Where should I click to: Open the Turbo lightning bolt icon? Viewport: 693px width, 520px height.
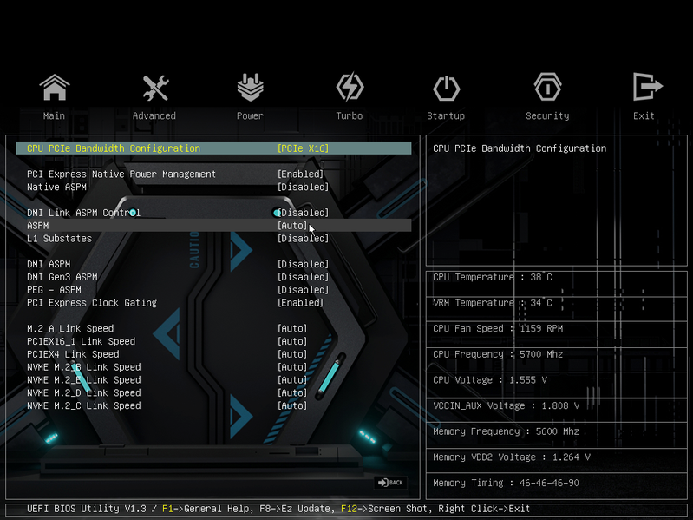pos(350,87)
